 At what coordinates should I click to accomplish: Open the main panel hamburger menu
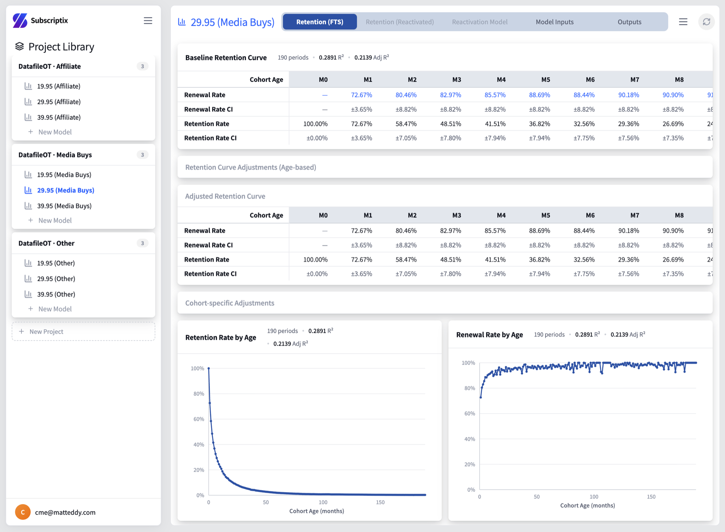(683, 22)
